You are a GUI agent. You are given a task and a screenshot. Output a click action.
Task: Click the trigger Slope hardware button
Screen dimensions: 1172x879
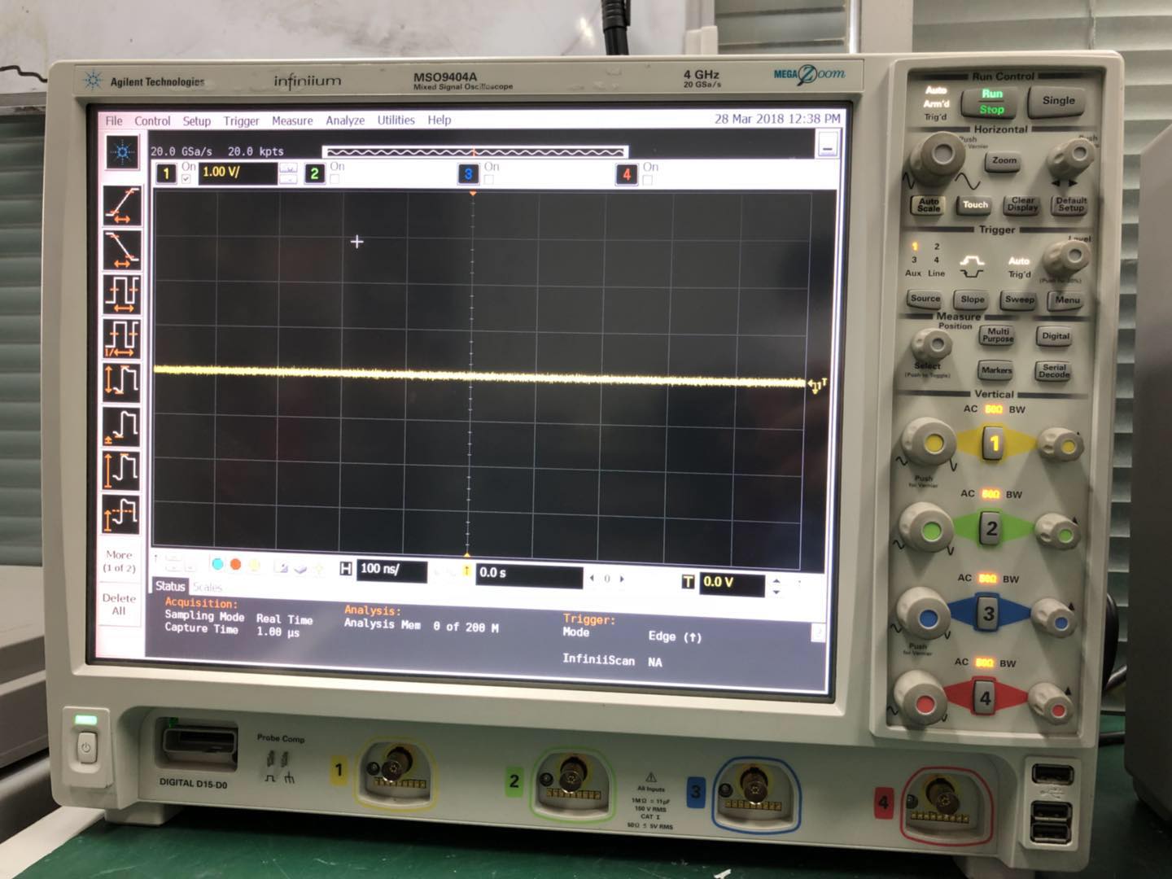coord(972,300)
